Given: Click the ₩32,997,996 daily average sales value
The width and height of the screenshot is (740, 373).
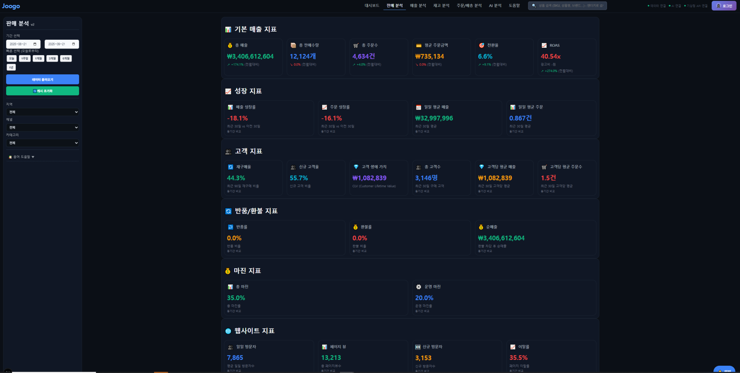Looking at the screenshot, I should point(434,118).
